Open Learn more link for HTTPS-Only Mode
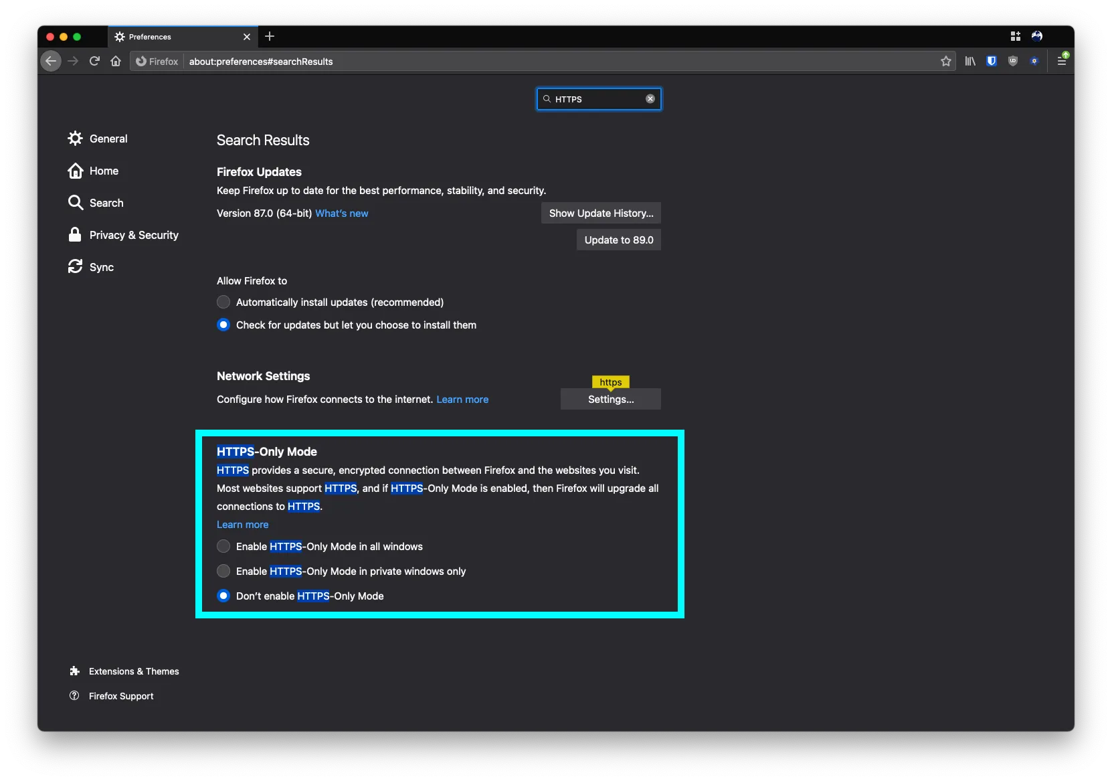The height and width of the screenshot is (781, 1112). coord(242,525)
